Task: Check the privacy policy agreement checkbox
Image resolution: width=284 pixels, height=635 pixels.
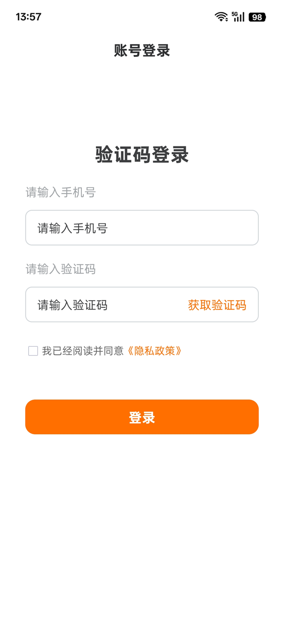Action: (x=33, y=351)
